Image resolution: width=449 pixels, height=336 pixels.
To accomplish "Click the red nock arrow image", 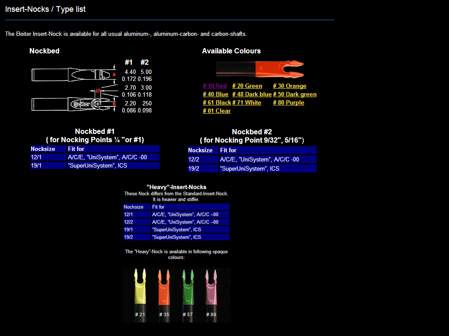I will coord(260,69).
